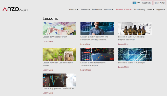Open Lesson 5 trading charts thumbnail
167x96 pixels.
97,54
